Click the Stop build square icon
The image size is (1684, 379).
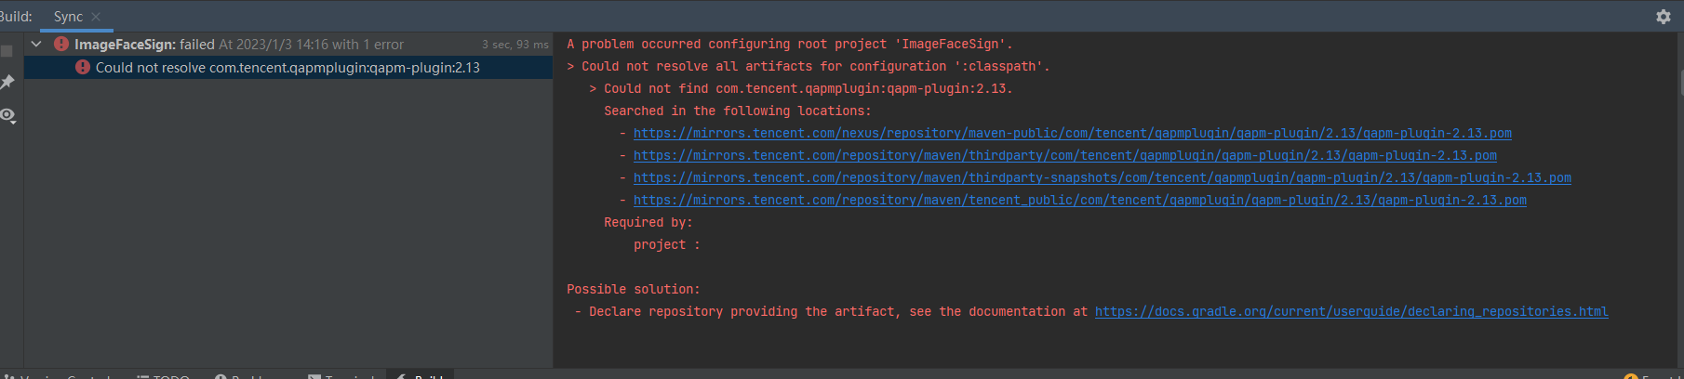pos(6,51)
